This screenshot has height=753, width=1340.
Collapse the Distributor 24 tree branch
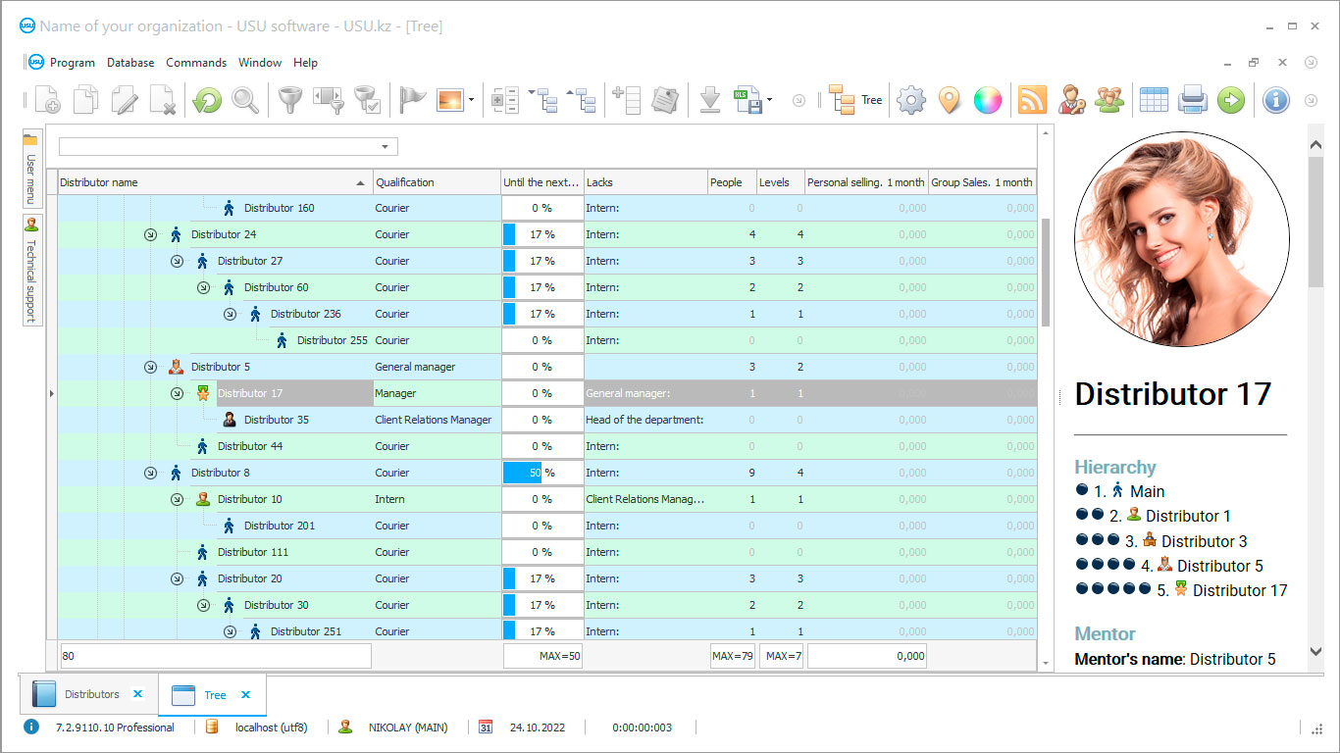150,234
